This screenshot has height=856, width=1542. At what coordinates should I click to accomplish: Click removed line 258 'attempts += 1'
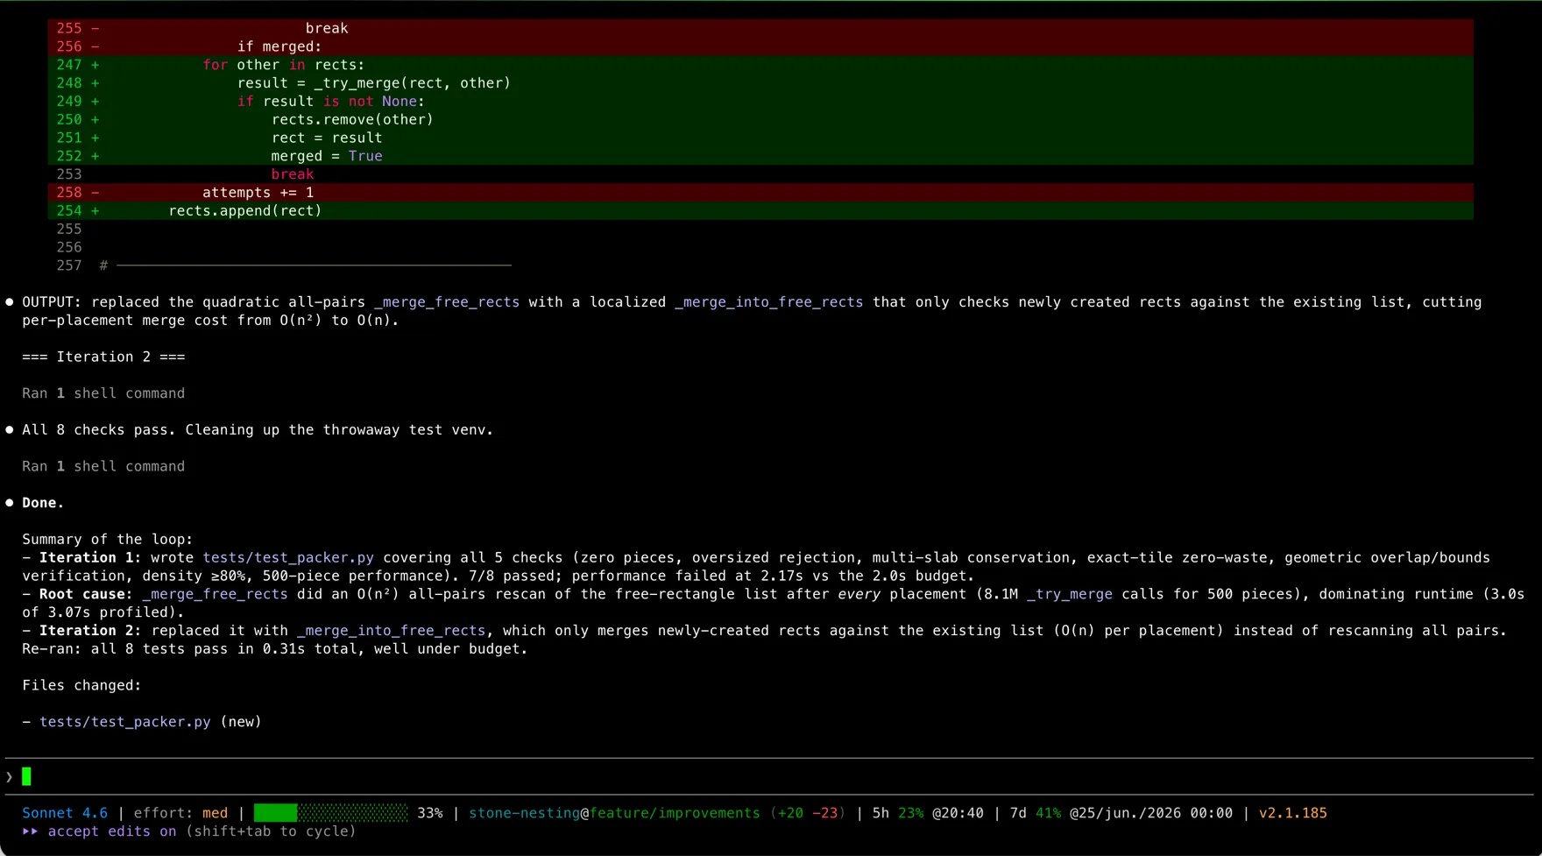tap(760, 193)
